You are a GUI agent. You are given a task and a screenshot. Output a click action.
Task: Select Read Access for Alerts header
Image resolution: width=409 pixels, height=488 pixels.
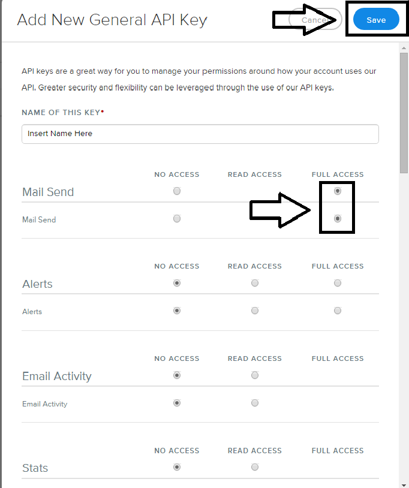click(x=255, y=283)
